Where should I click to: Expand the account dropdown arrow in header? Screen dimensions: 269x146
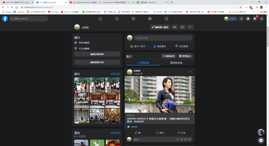262,19
